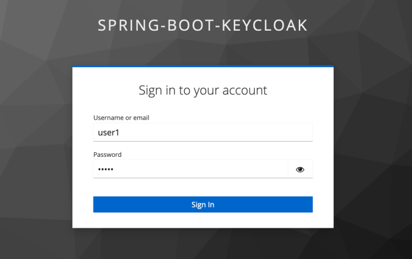Click the "Username or email" field label

[x=121, y=118]
